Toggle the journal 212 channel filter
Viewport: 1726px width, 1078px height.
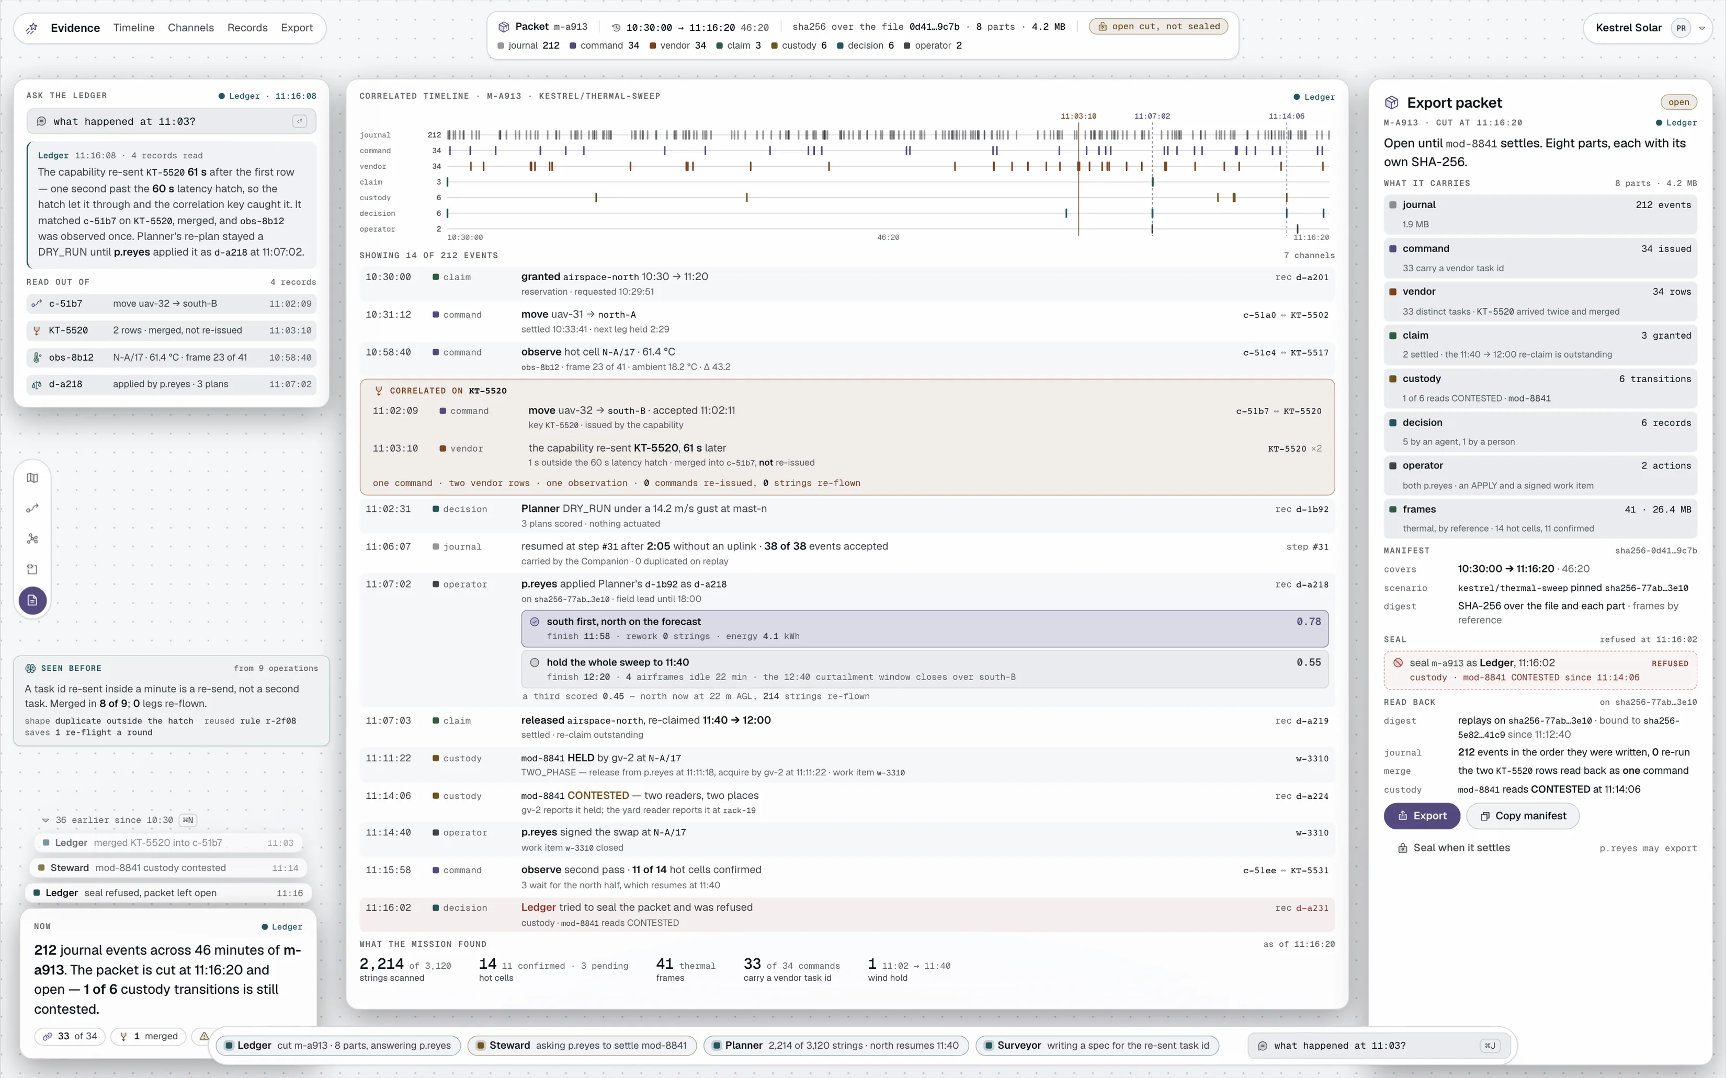click(528, 45)
